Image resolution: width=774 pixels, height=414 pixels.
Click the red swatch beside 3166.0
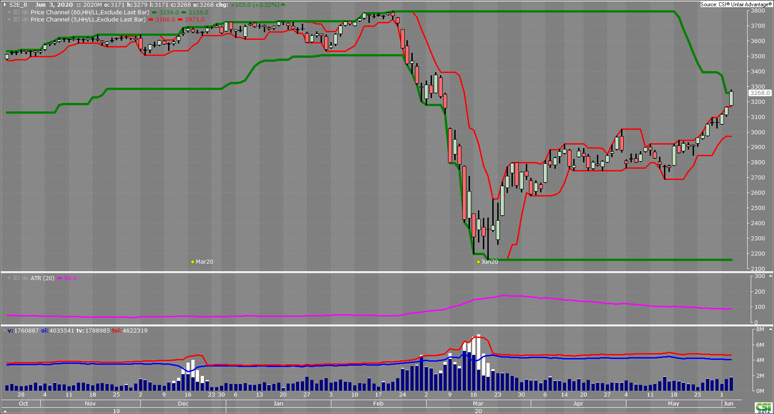coord(151,20)
